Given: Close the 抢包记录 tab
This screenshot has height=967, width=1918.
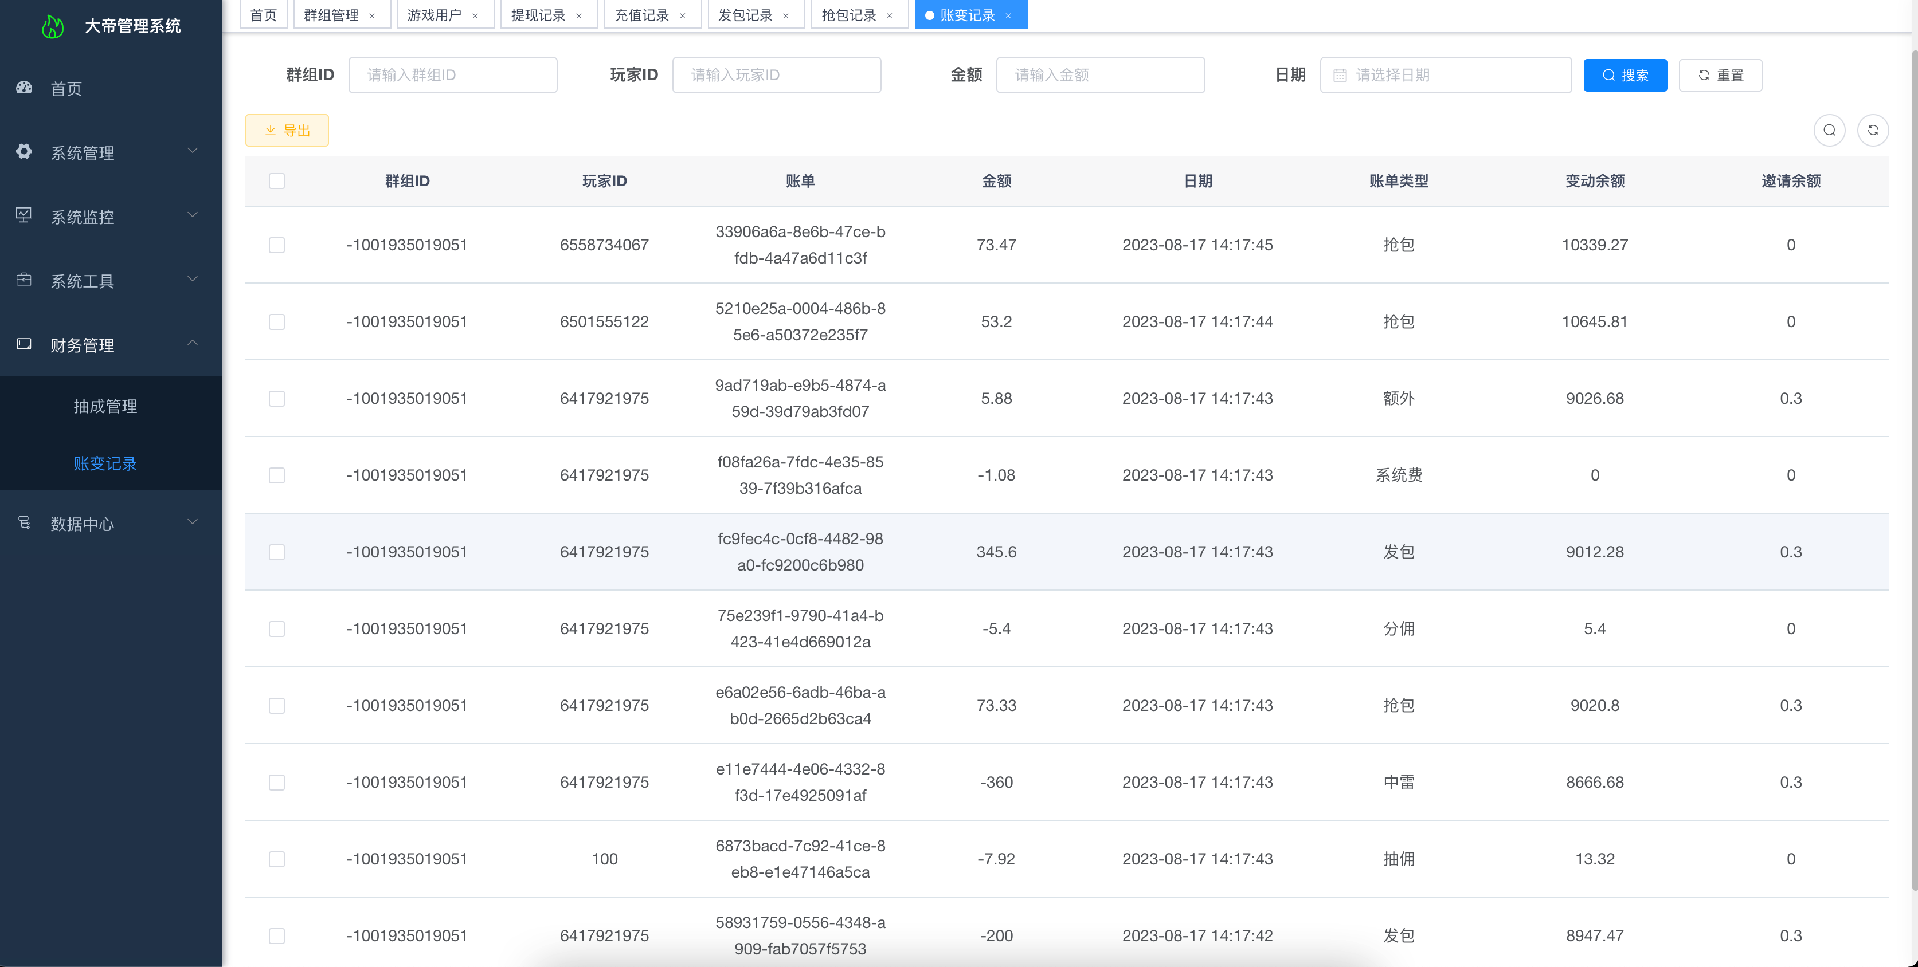Looking at the screenshot, I should tap(889, 15).
